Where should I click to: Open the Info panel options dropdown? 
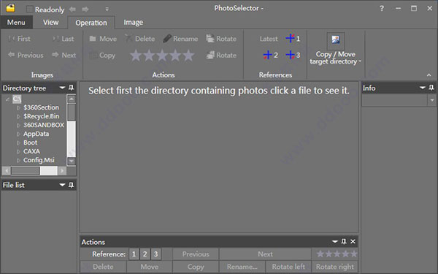[423, 88]
